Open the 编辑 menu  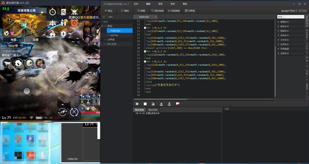[x=148, y=4]
